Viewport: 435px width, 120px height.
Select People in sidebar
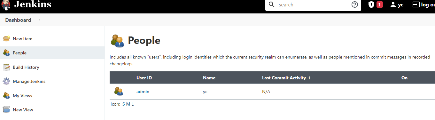[19, 53]
